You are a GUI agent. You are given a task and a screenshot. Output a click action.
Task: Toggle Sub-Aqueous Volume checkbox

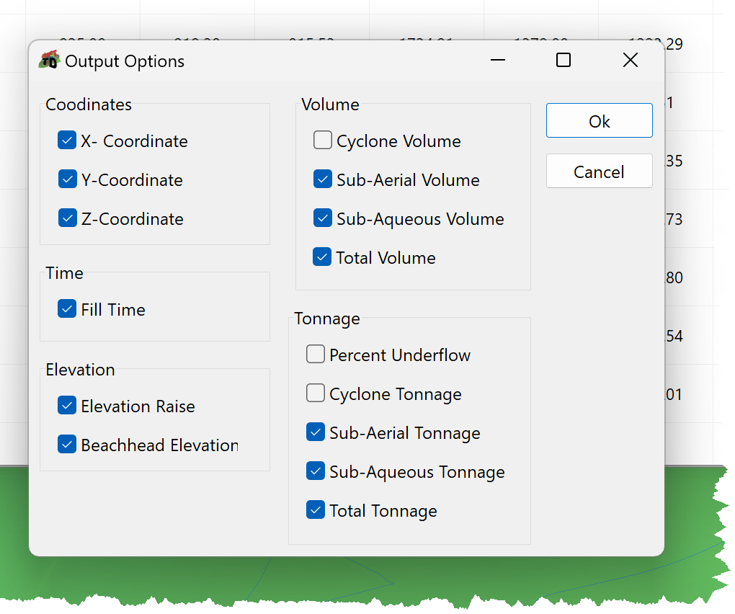click(323, 218)
